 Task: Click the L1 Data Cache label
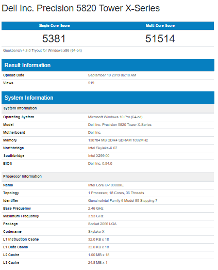point(15,247)
